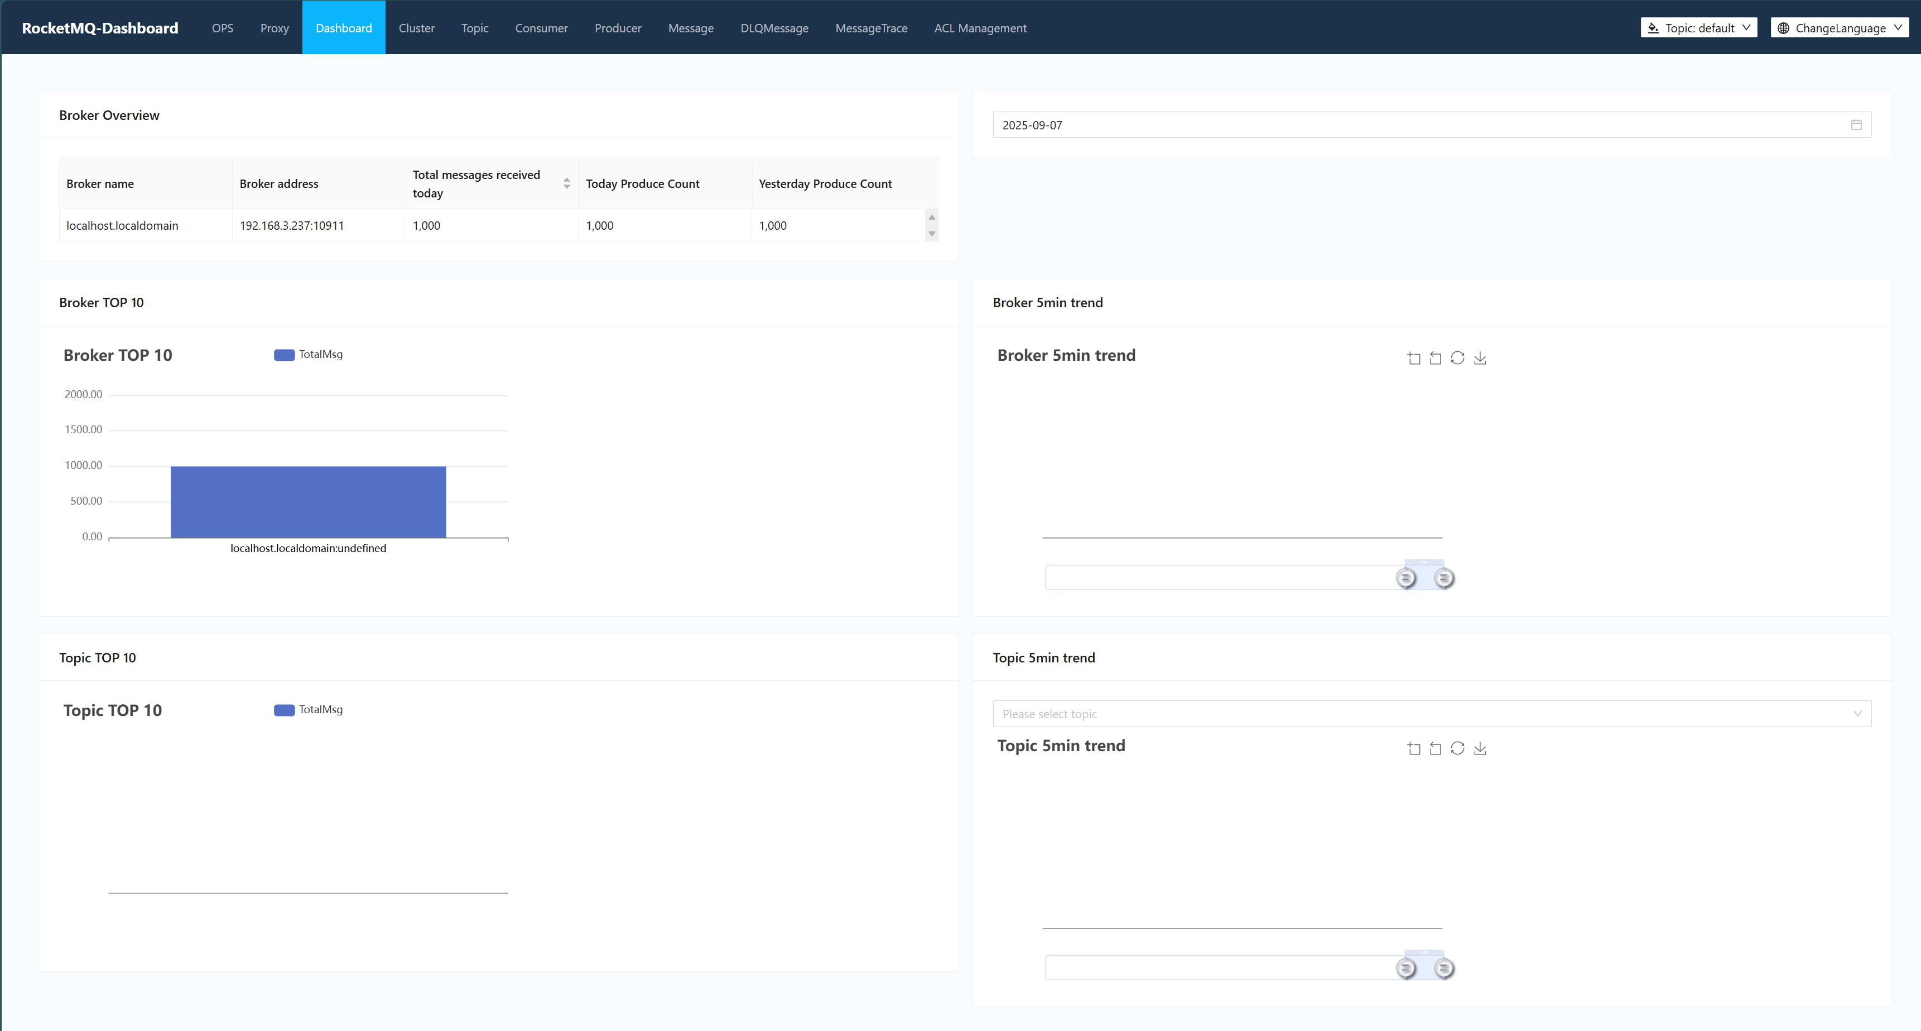
Task: Click the 2025-09-07 date input field
Action: coord(1417,124)
